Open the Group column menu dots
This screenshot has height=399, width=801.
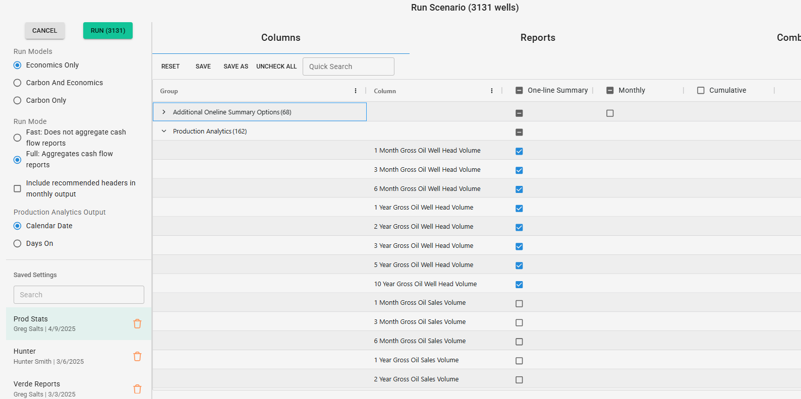pyautogui.click(x=356, y=91)
